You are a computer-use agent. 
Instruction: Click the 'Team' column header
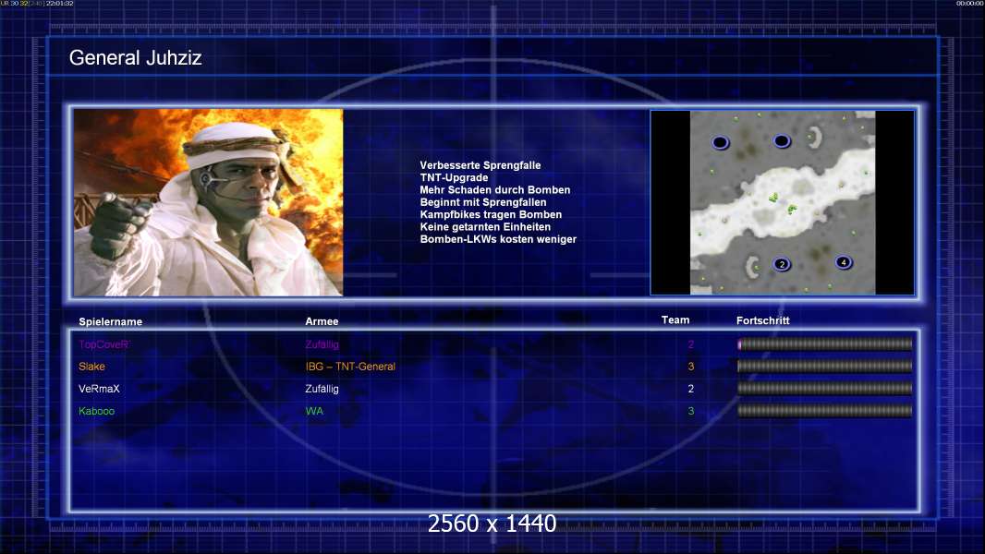click(x=675, y=320)
